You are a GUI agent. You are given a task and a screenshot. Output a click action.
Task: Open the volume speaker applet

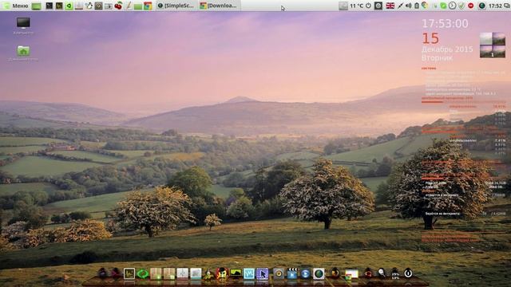(x=408, y=6)
